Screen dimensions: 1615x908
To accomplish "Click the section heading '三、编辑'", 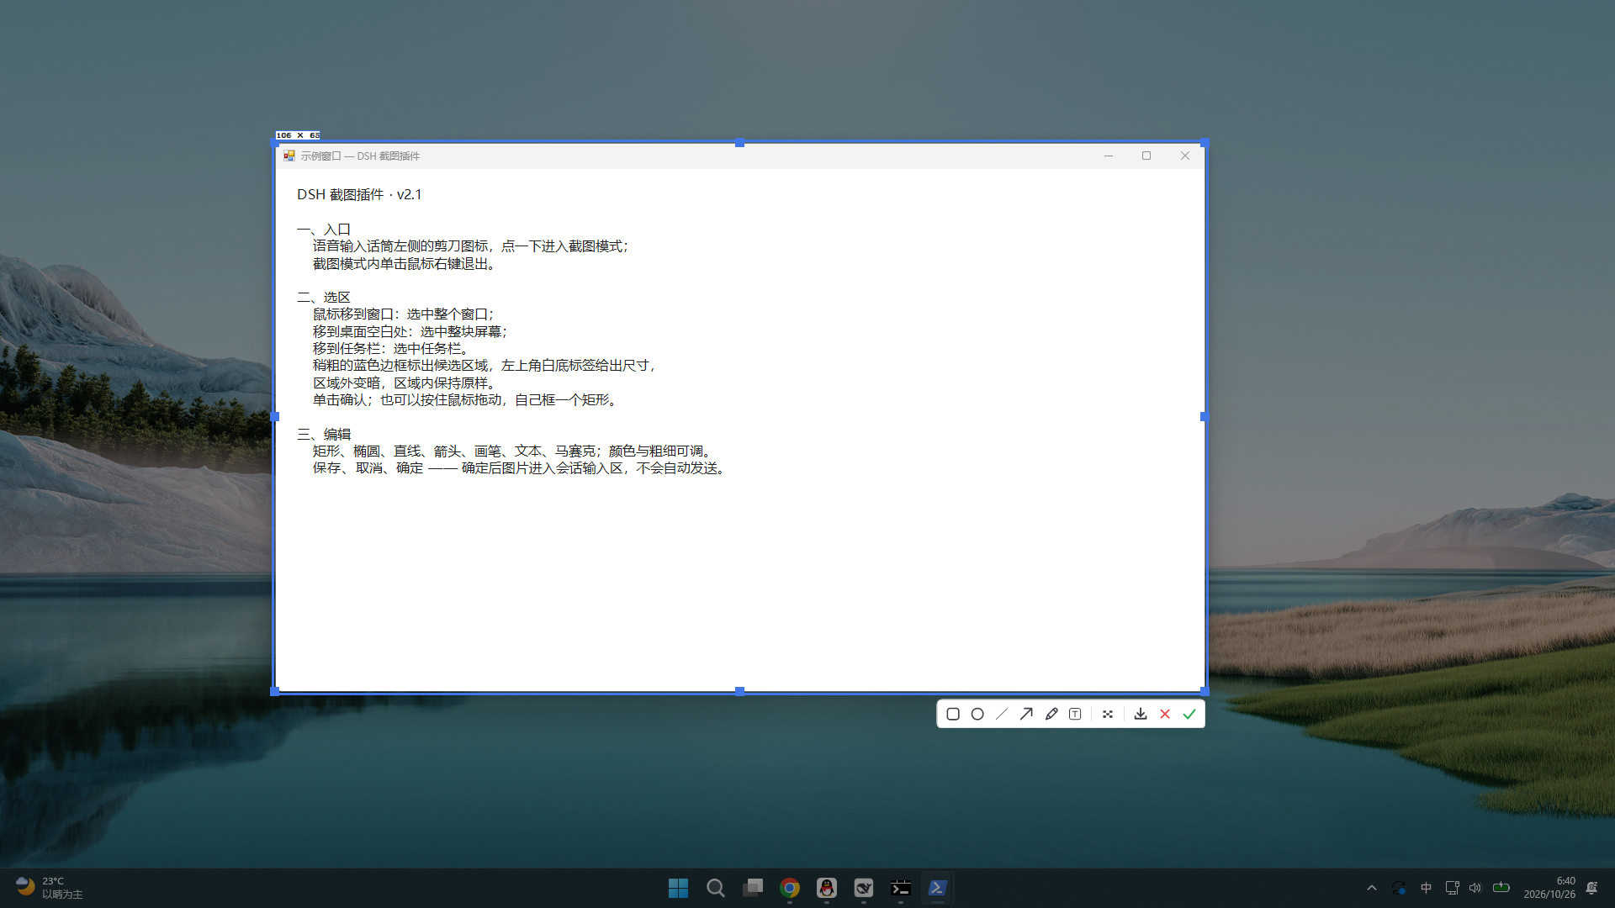I will pos(324,435).
